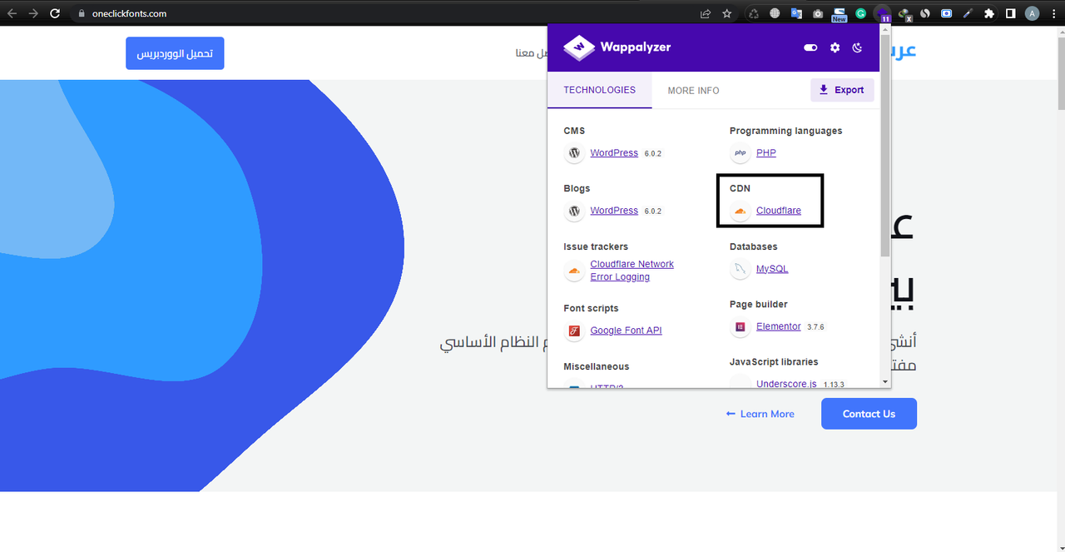Open the WordPress link under Blogs
1065x552 pixels.
click(614, 211)
